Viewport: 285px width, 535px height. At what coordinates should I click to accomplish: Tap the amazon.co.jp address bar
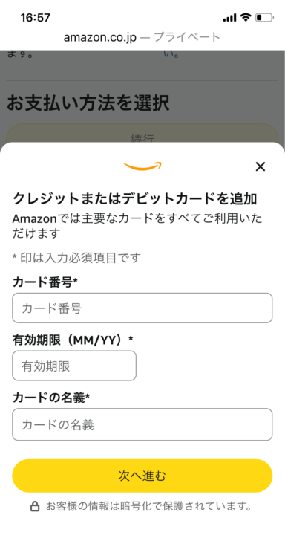tap(142, 37)
